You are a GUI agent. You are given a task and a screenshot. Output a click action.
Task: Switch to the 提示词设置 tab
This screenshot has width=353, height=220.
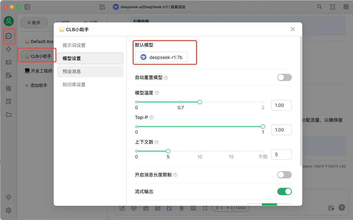(x=90, y=45)
